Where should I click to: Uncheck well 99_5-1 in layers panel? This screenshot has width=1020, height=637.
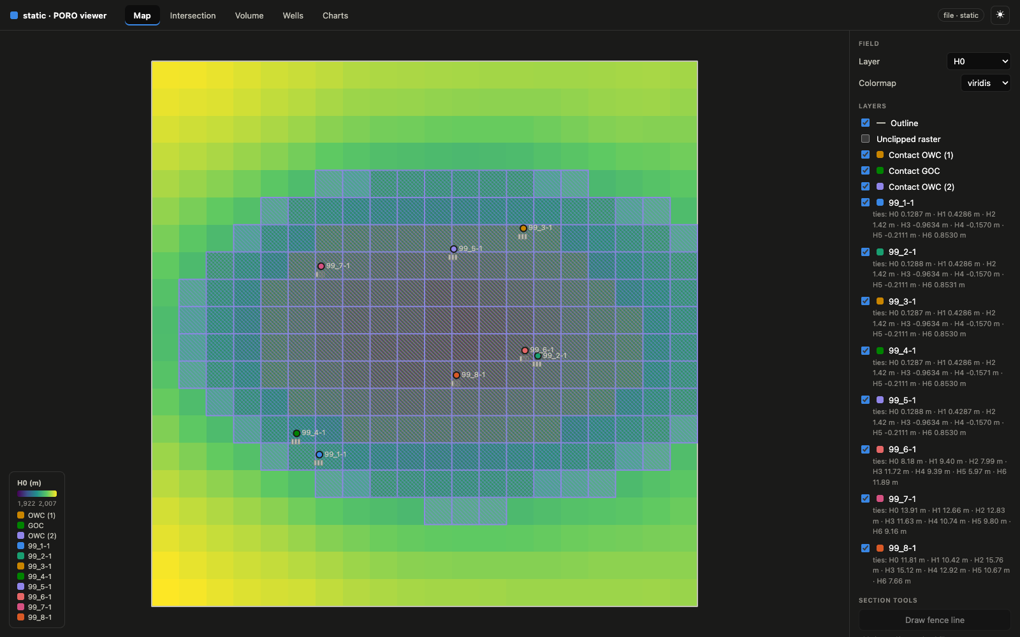pos(865,400)
